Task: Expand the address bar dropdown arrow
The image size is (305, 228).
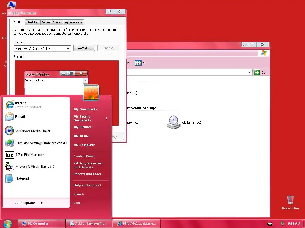Action: click(x=250, y=72)
